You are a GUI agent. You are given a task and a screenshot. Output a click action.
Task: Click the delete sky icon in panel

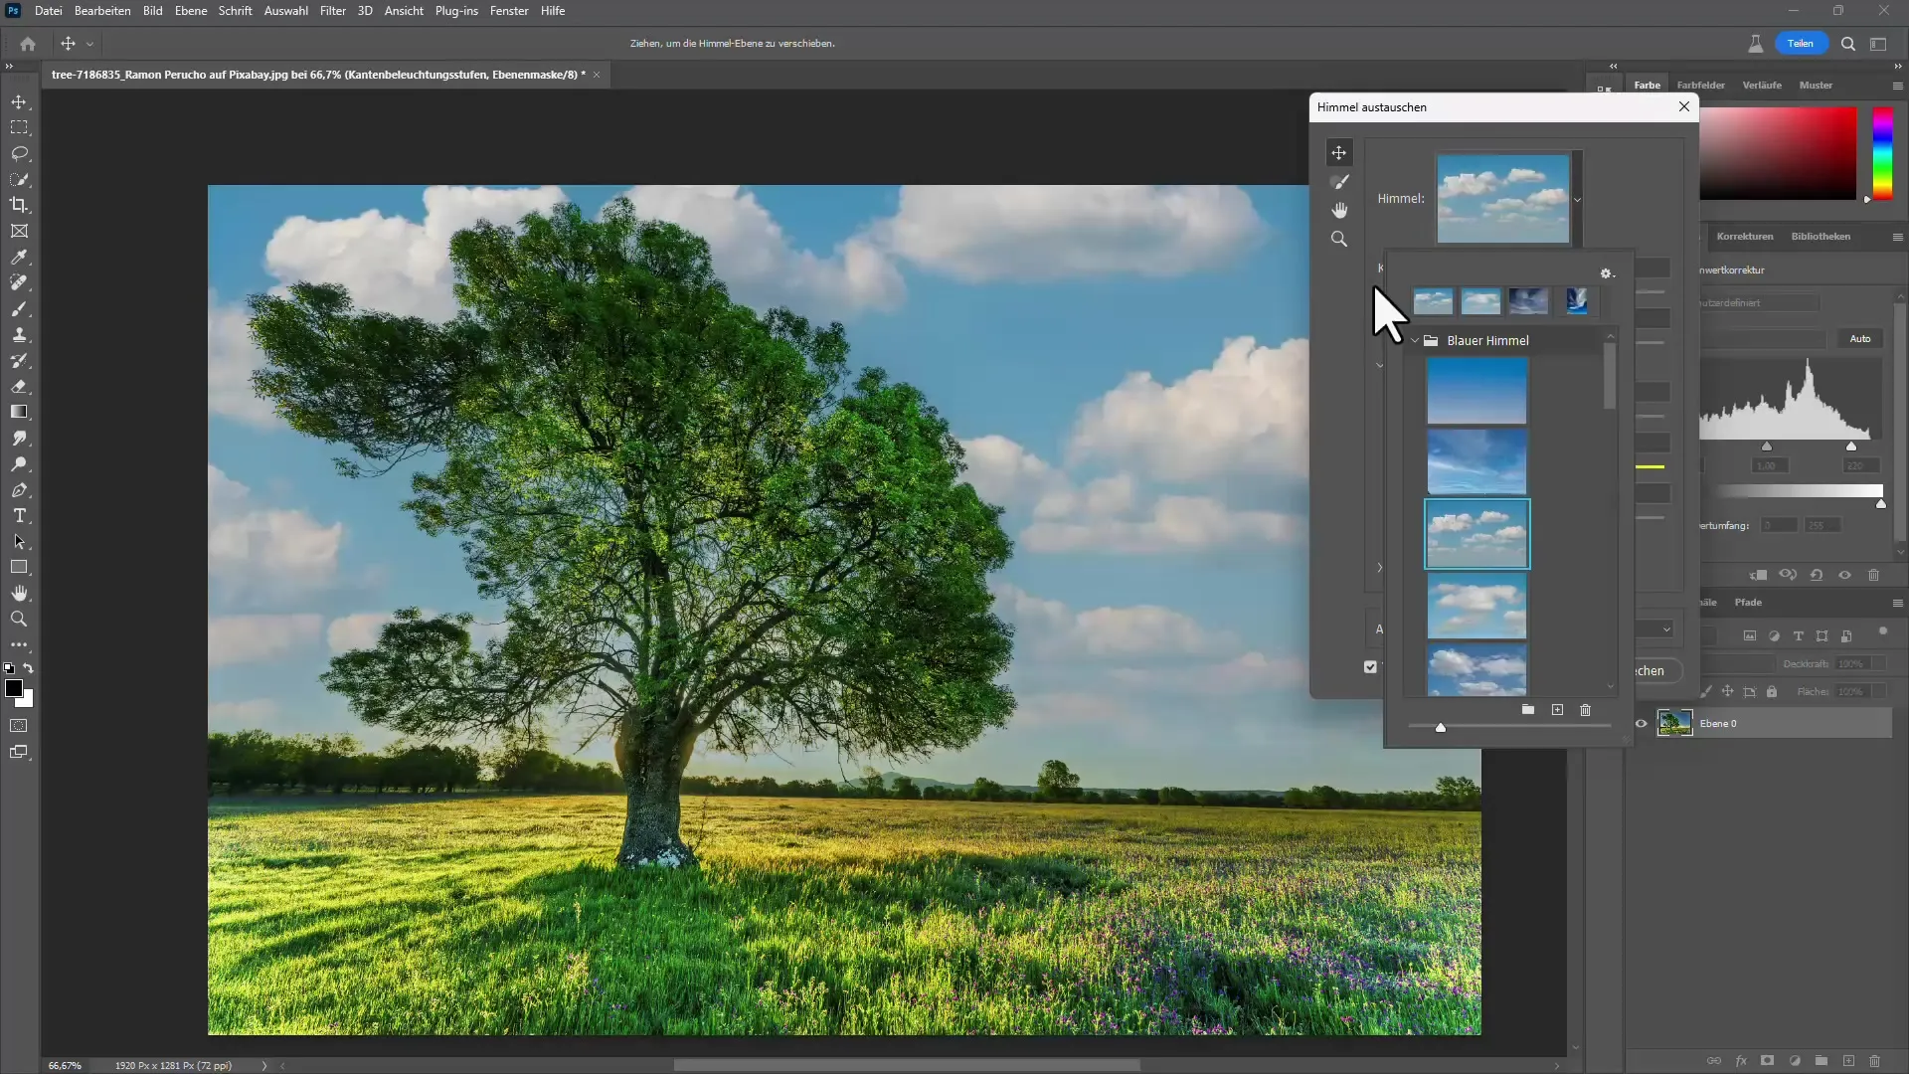coord(1584,709)
